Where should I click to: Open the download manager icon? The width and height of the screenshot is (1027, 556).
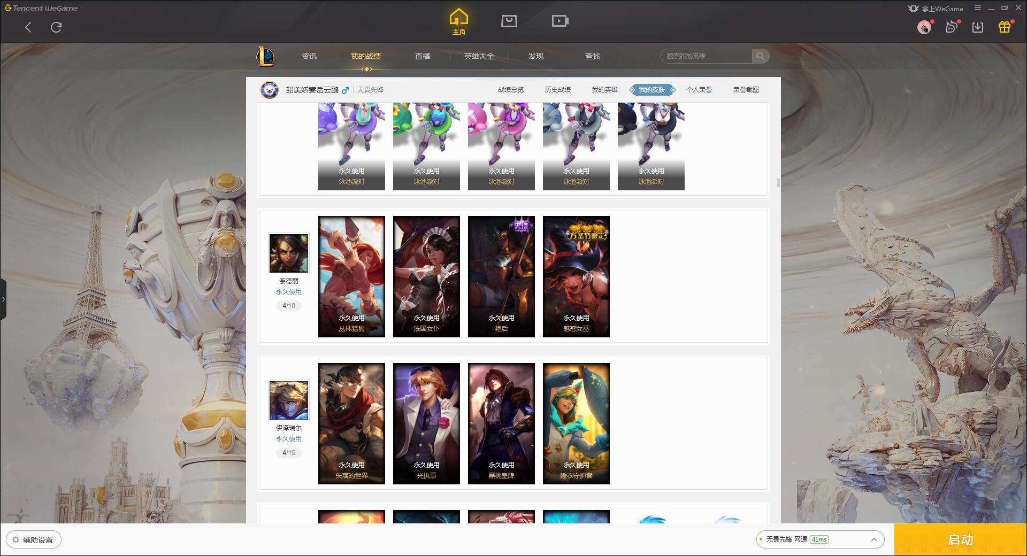pos(978,27)
